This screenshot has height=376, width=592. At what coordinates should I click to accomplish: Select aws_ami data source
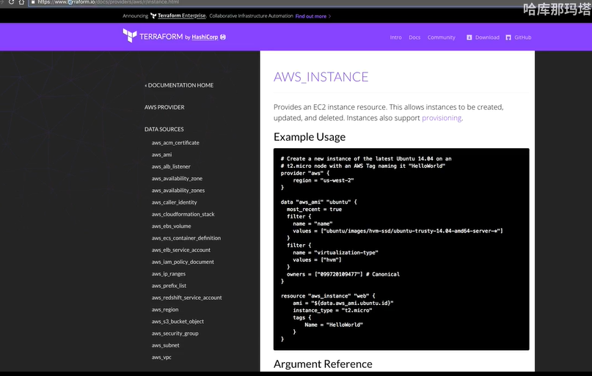point(161,155)
